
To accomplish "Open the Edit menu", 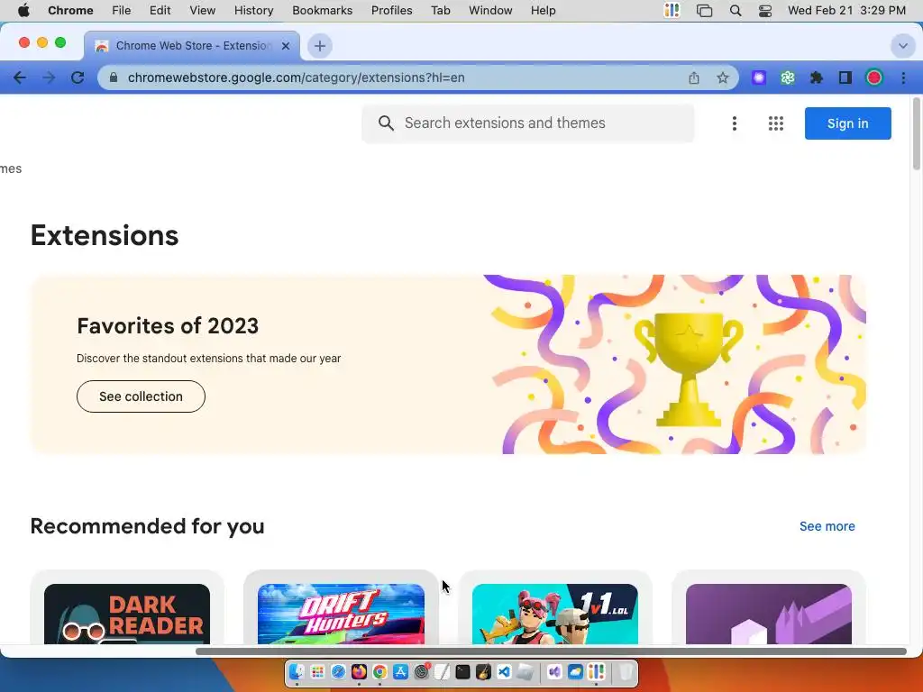I will 160,11.
